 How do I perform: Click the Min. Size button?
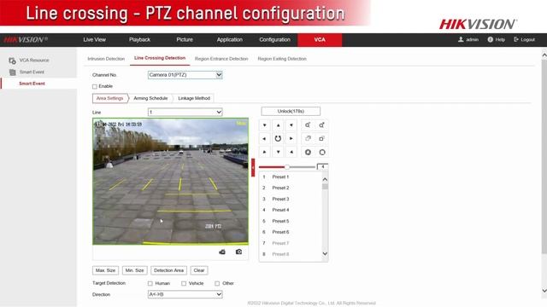point(134,270)
